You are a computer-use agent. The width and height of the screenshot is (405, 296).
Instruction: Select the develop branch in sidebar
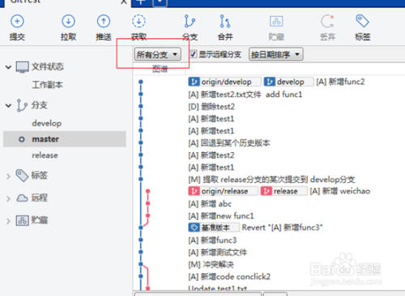coord(47,123)
